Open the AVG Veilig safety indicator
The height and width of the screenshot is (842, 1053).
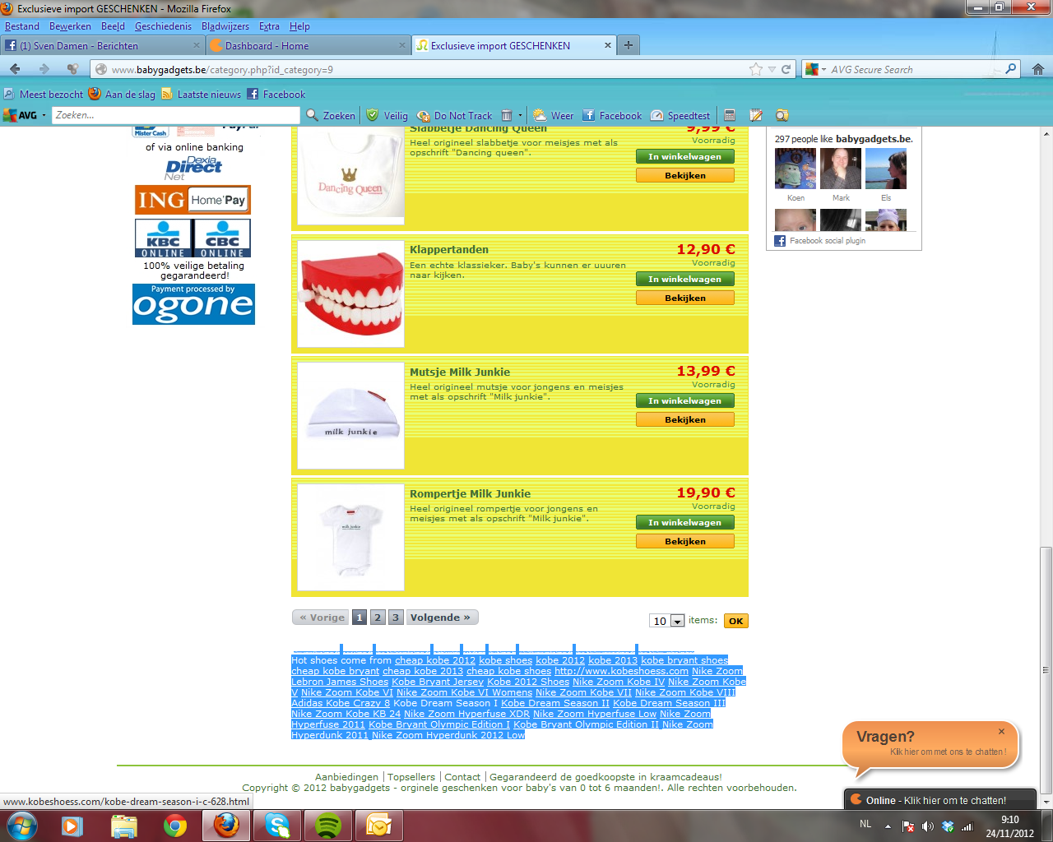tap(387, 116)
